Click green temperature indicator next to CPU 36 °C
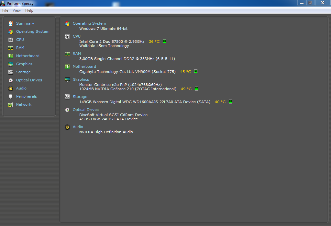This screenshot has height=226, width=331. coord(164,41)
